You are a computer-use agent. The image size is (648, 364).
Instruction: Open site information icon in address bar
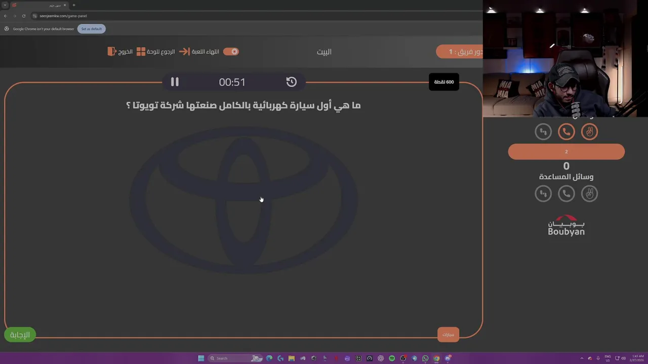34,16
